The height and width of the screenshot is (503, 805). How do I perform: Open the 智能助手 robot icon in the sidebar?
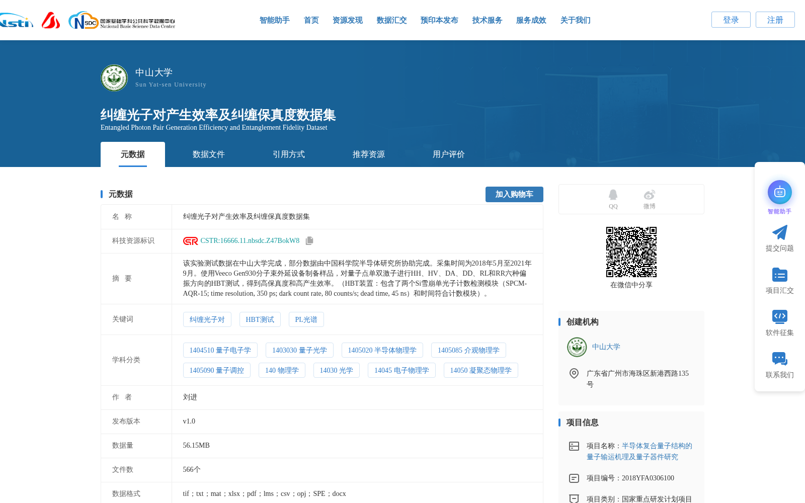(x=779, y=192)
